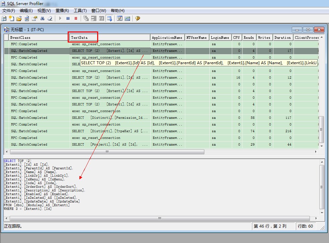Stop the trace with the red square
This screenshot has width=329, height=243.
click(76, 19)
